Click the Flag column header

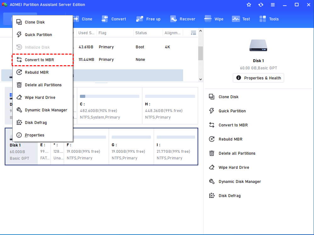[x=115, y=33]
